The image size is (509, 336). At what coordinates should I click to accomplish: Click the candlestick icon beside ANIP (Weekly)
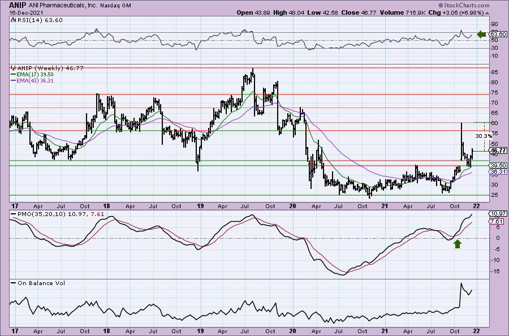pyautogui.click(x=14, y=68)
